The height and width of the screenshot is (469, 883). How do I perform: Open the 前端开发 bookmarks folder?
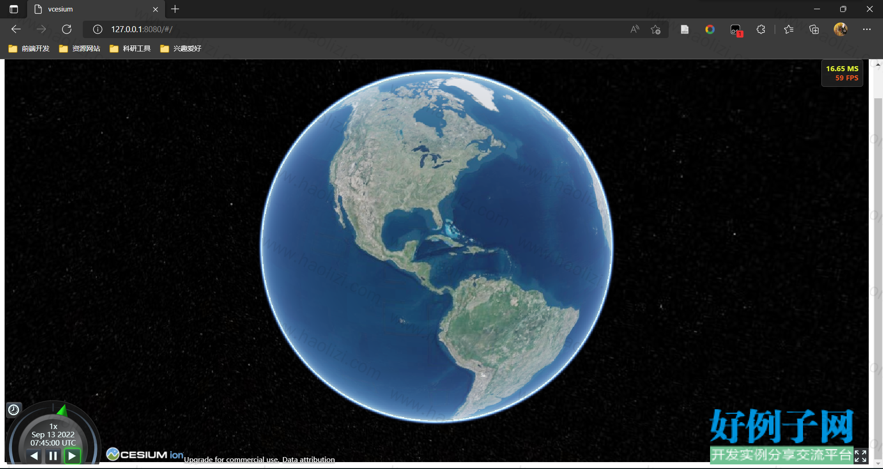[x=29, y=49]
